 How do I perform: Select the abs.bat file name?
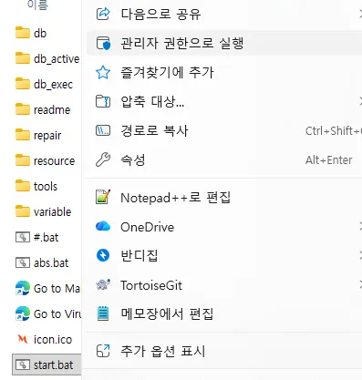51,262
